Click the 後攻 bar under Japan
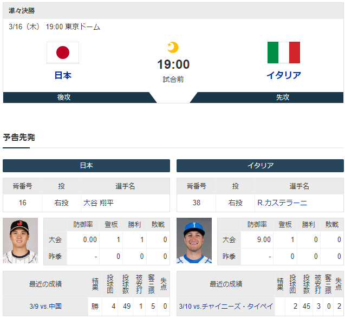Screen dimensions: 345x319 [80, 97]
